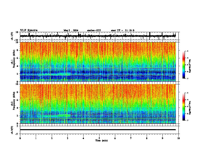Click the "-3" tick on ch.1 color bar
Image resolution: width=201 pixels, height=155 pixels.
coord(187,51)
